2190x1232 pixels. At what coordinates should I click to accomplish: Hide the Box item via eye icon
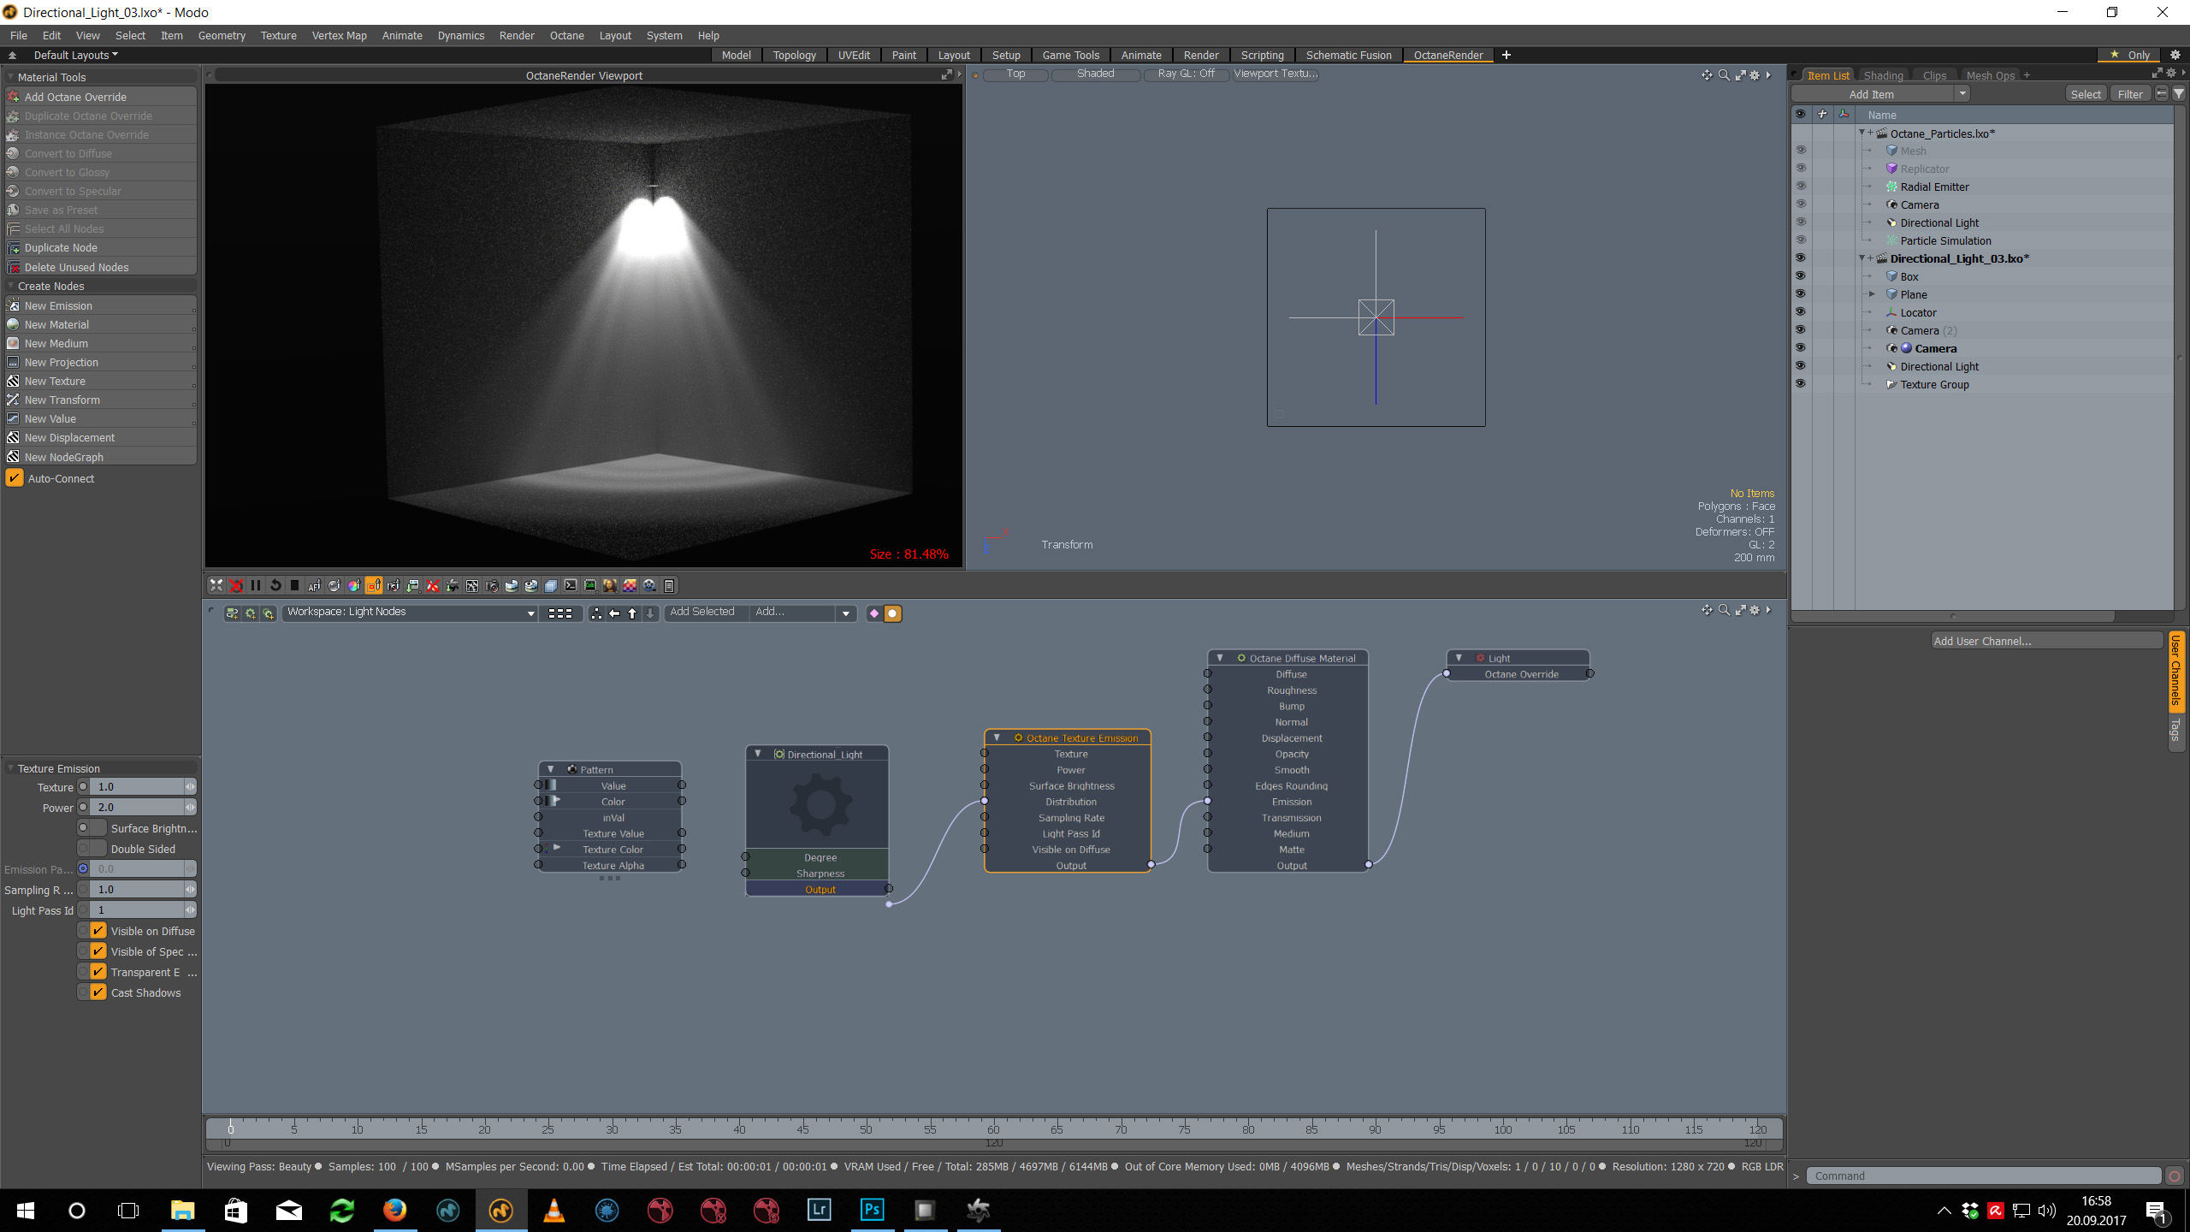pyautogui.click(x=1800, y=276)
